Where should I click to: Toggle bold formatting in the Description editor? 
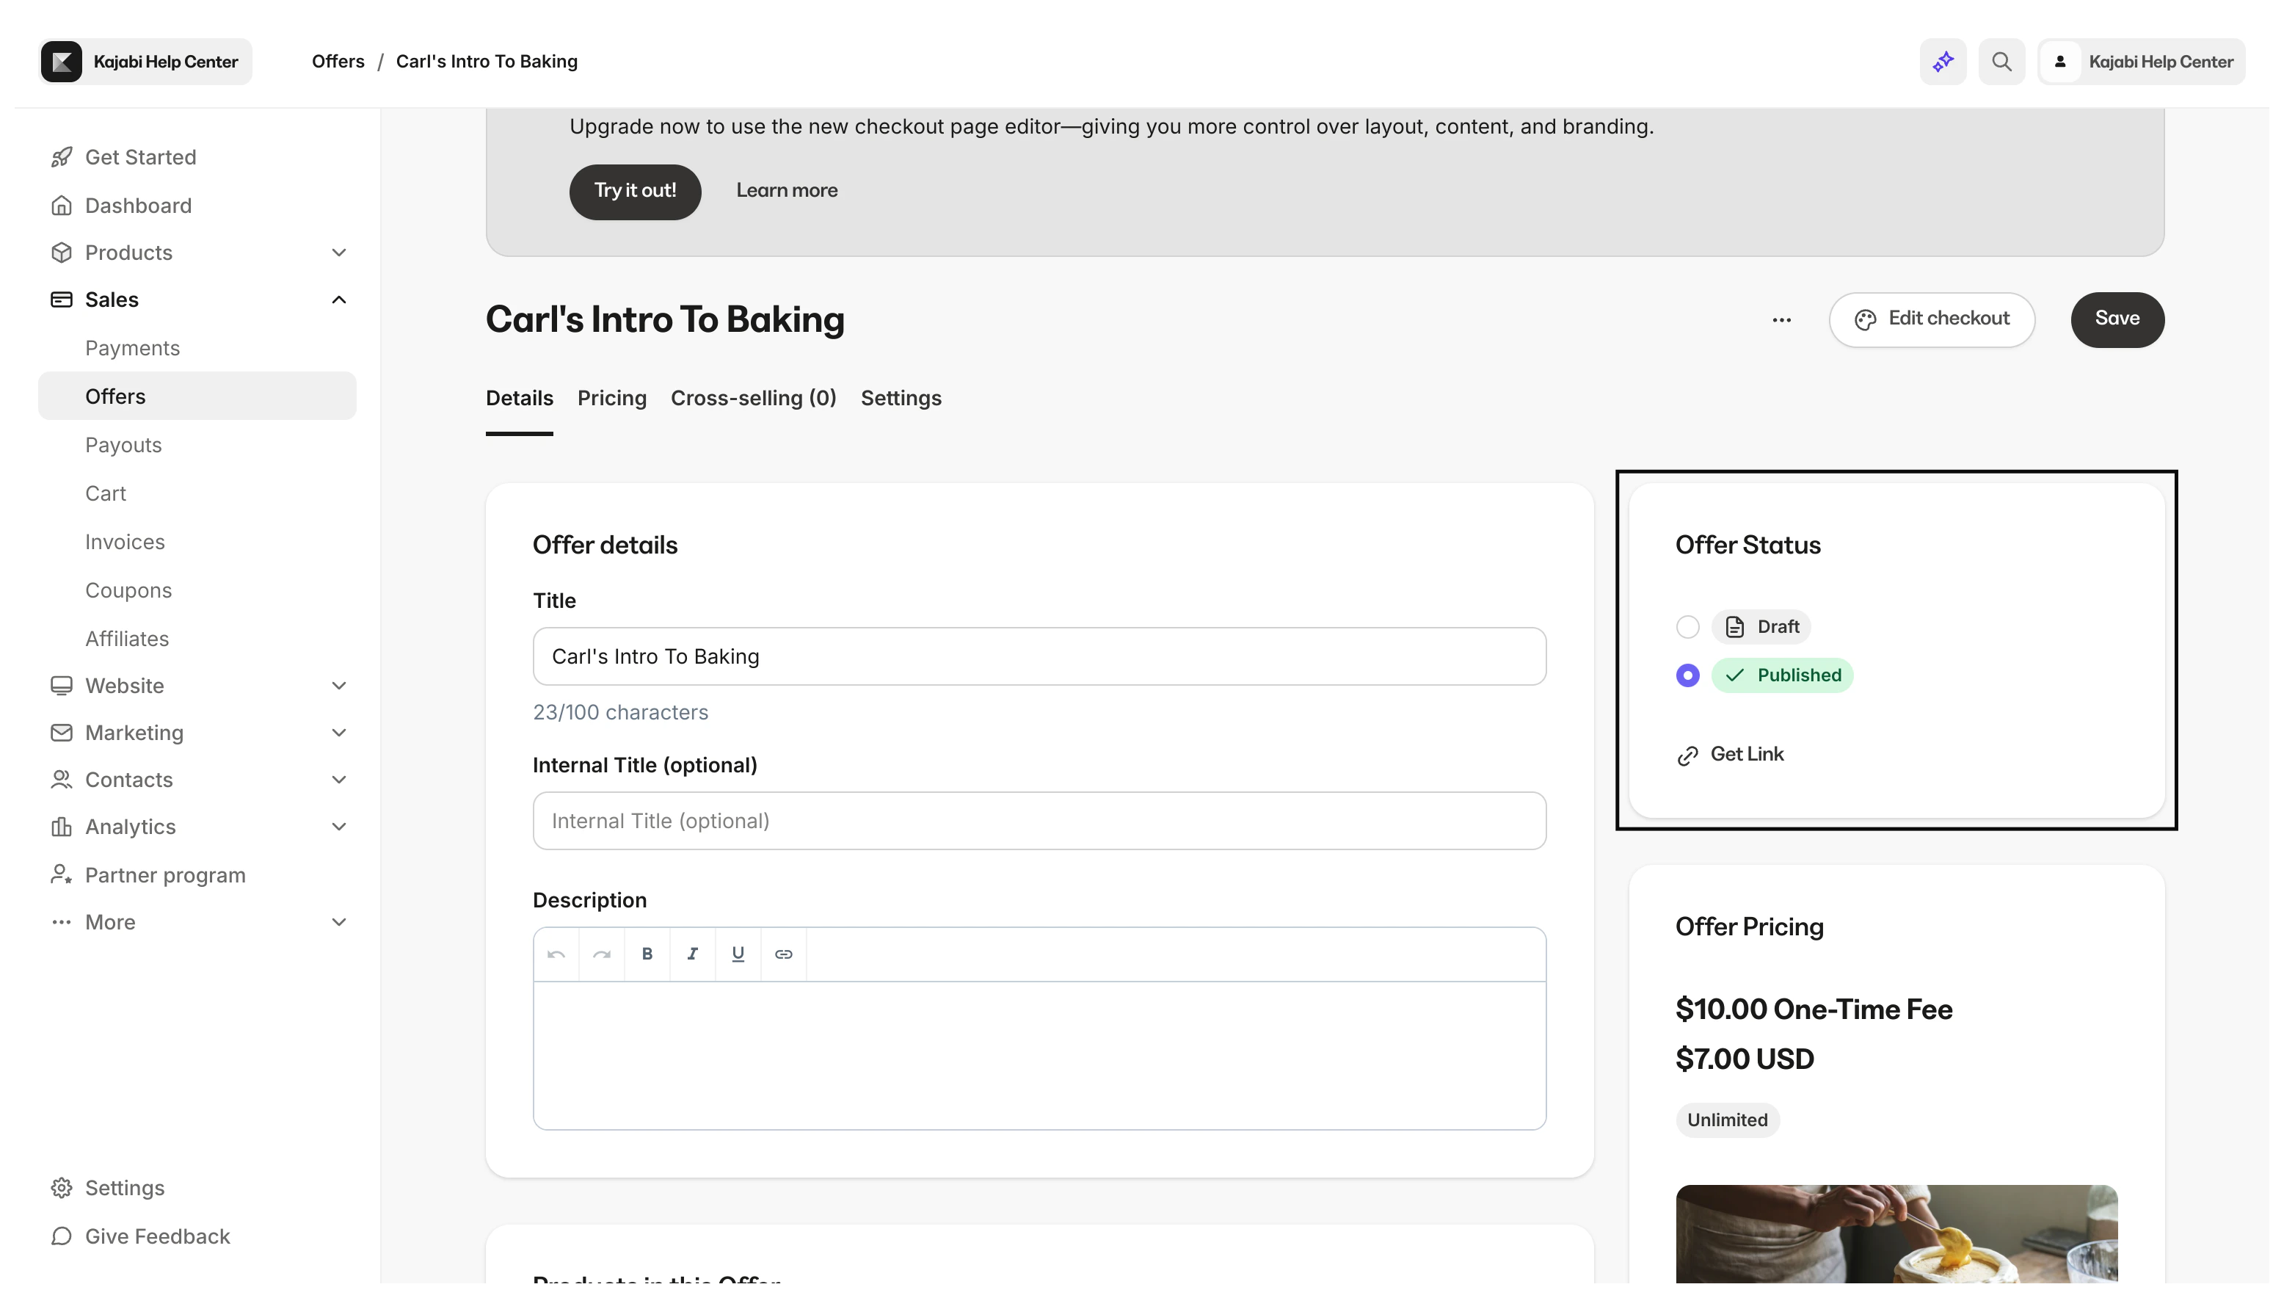click(646, 954)
